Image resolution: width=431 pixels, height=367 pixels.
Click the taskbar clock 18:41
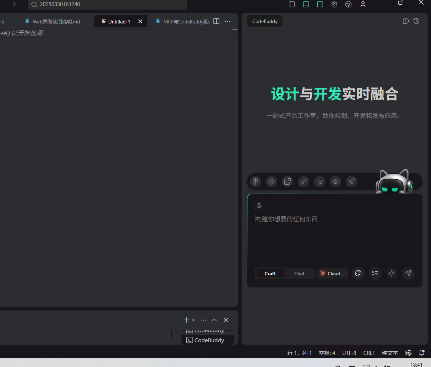pyautogui.click(x=416, y=365)
